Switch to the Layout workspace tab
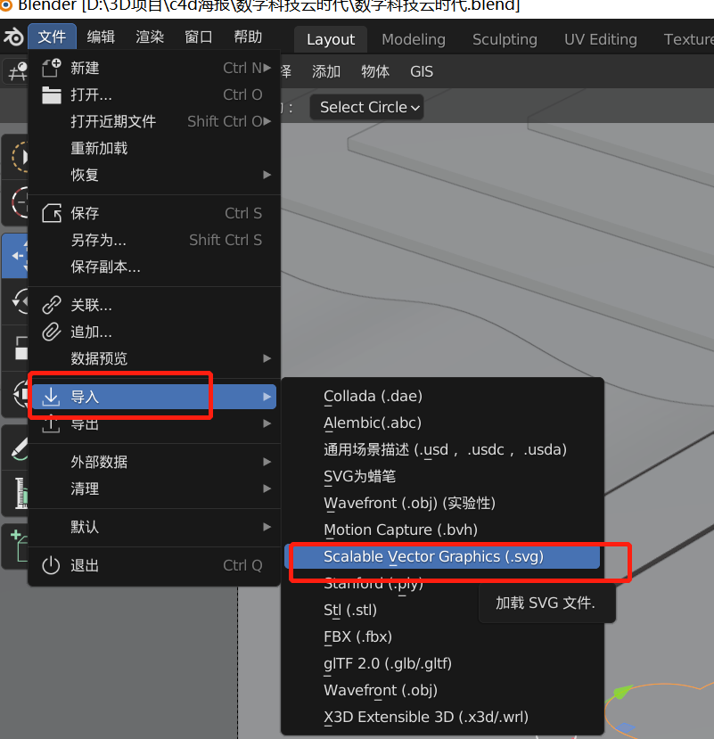 [x=331, y=39]
